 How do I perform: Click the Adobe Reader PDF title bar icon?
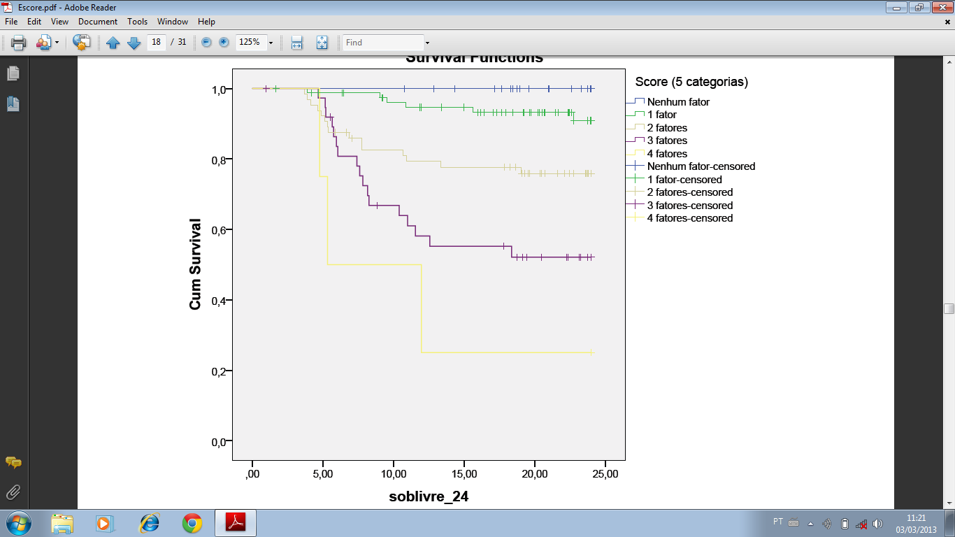(8, 7)
